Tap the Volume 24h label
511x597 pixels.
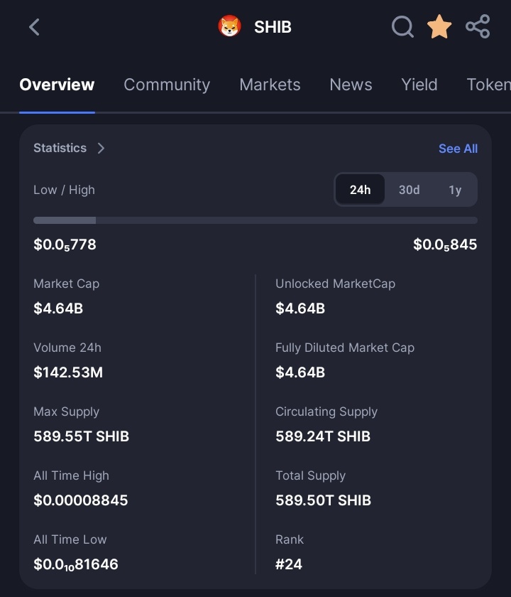[67, 348]
